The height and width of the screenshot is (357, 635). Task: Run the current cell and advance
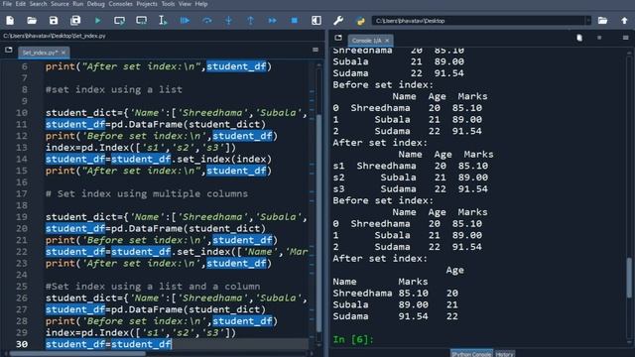click(141, 21)
